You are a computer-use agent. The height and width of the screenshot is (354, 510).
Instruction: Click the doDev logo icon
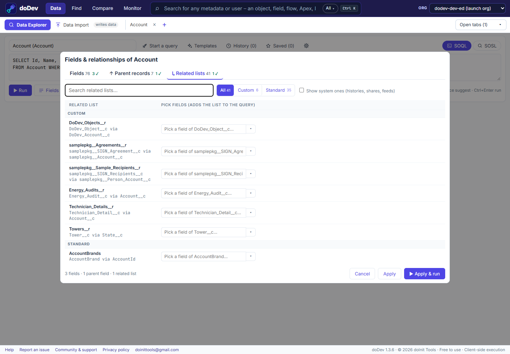[x=11, y=8]
